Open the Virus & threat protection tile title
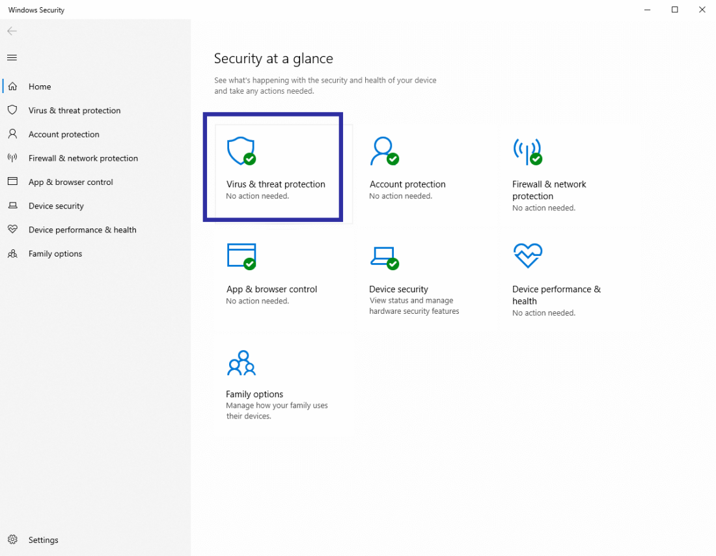Screen dimensions: 716x556 [276, 184]
